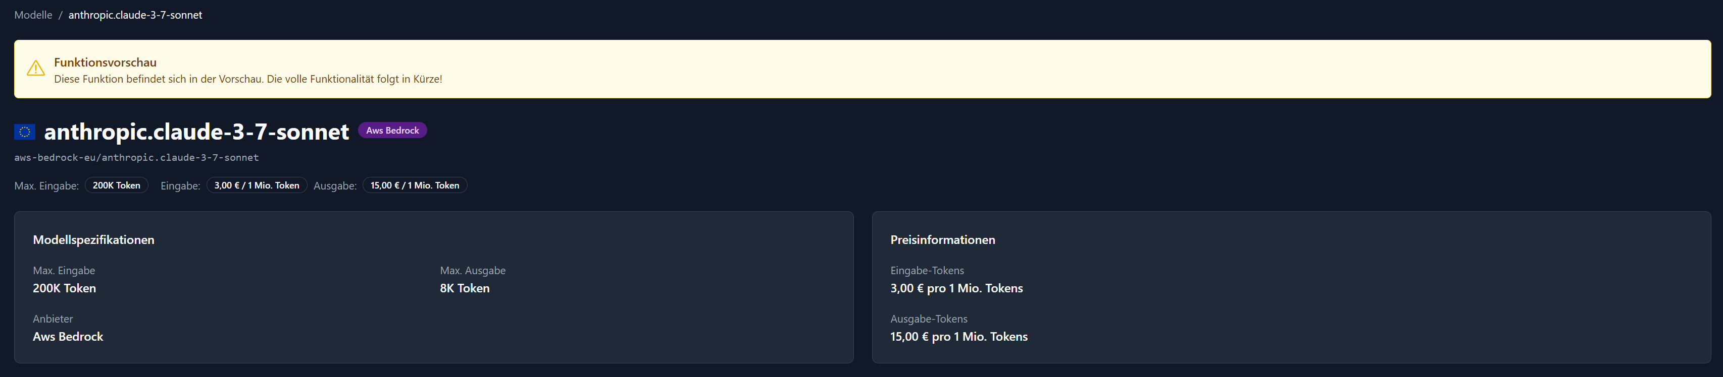Click the 200K Token pill badge
The height and width of the screenshot is (377, 1723).
coord(116,185)
